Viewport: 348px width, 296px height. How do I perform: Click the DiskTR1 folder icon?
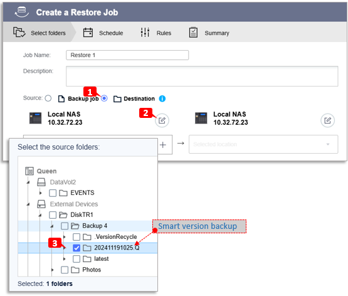point(63,215)
